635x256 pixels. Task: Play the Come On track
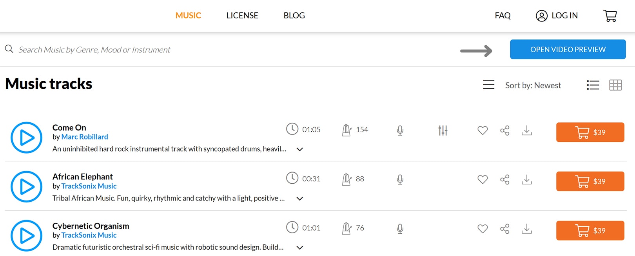pyautogui.click(x=26, y=138)
